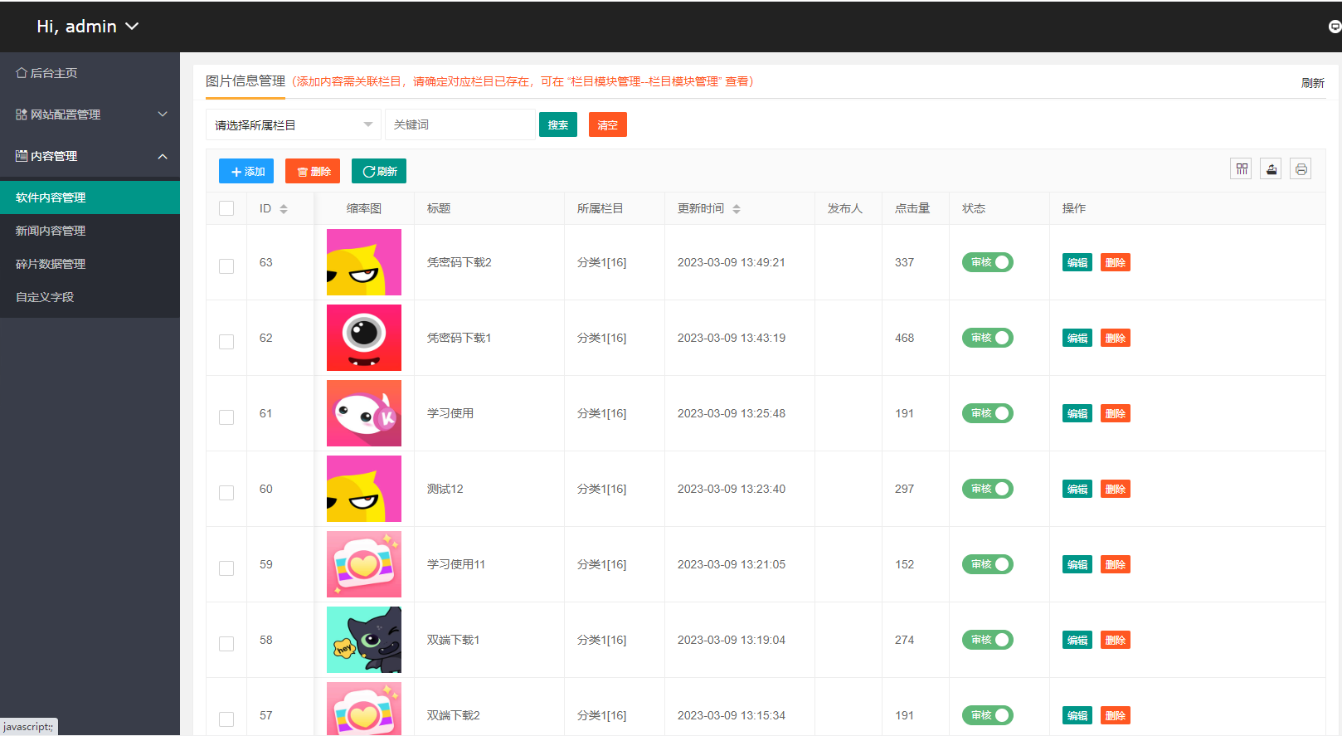Toggle 审核 status slider for row 60
This screenshot has height=736, width=1342.
point(987,489)
